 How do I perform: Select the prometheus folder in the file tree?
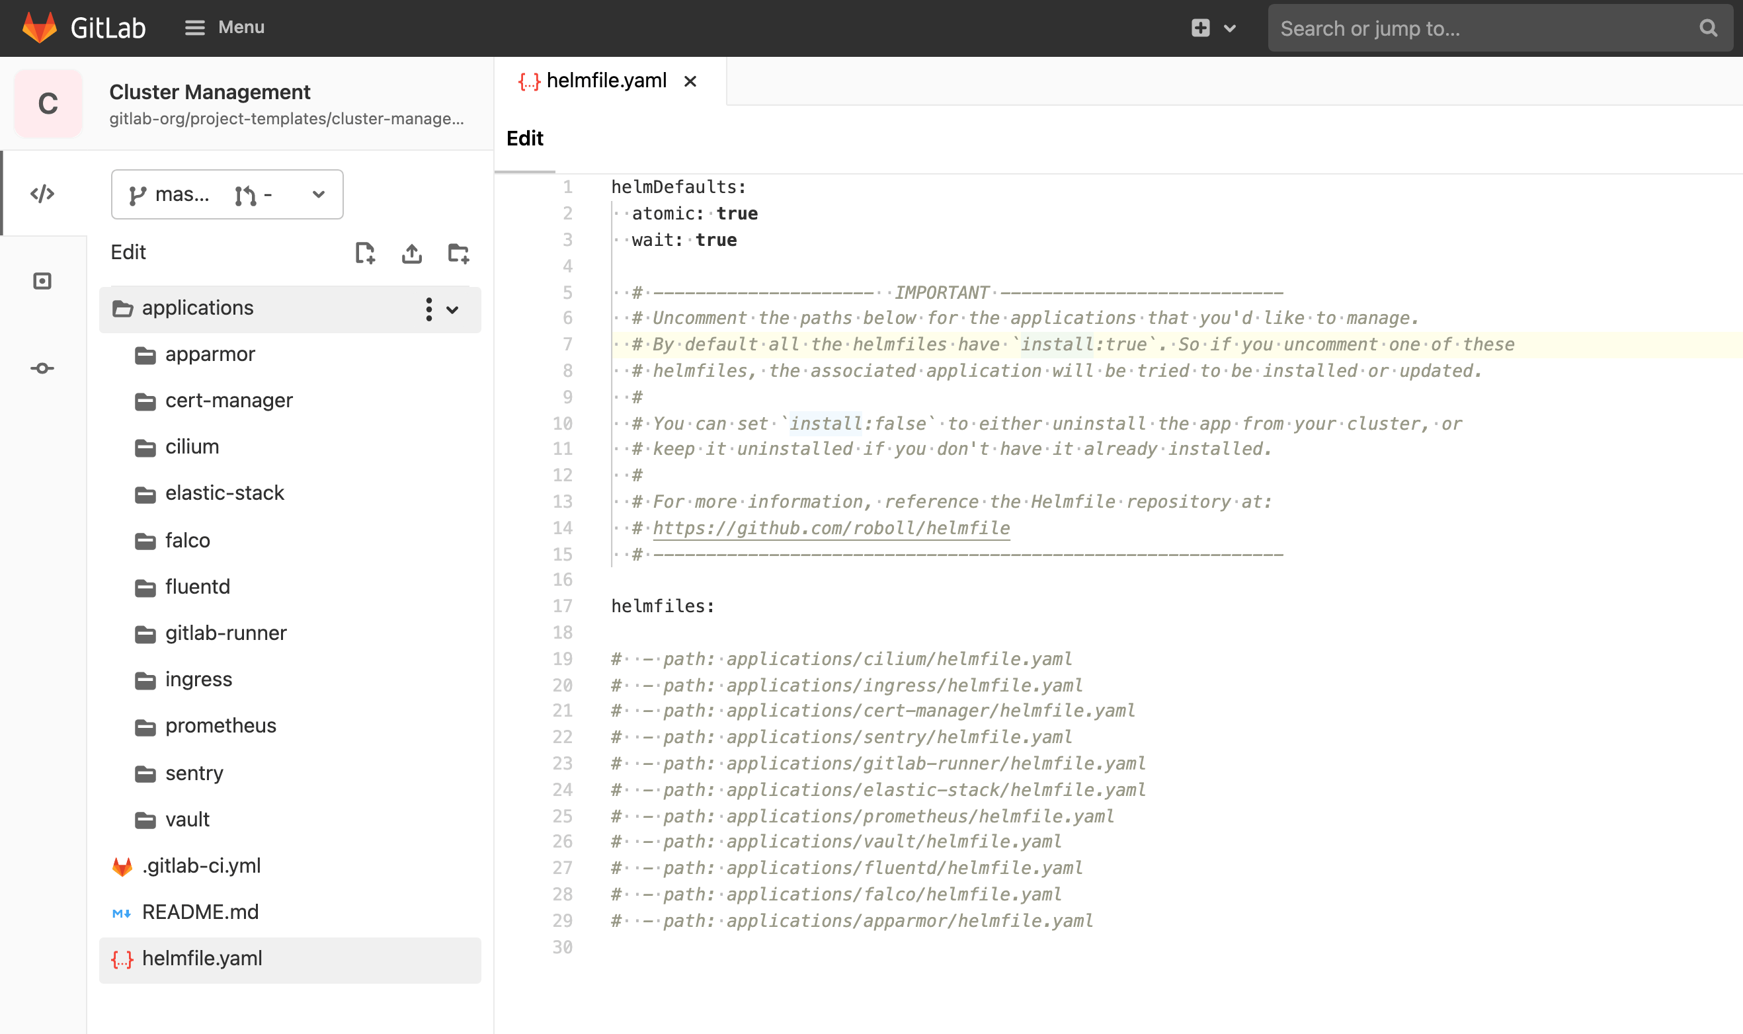(220, 725)
